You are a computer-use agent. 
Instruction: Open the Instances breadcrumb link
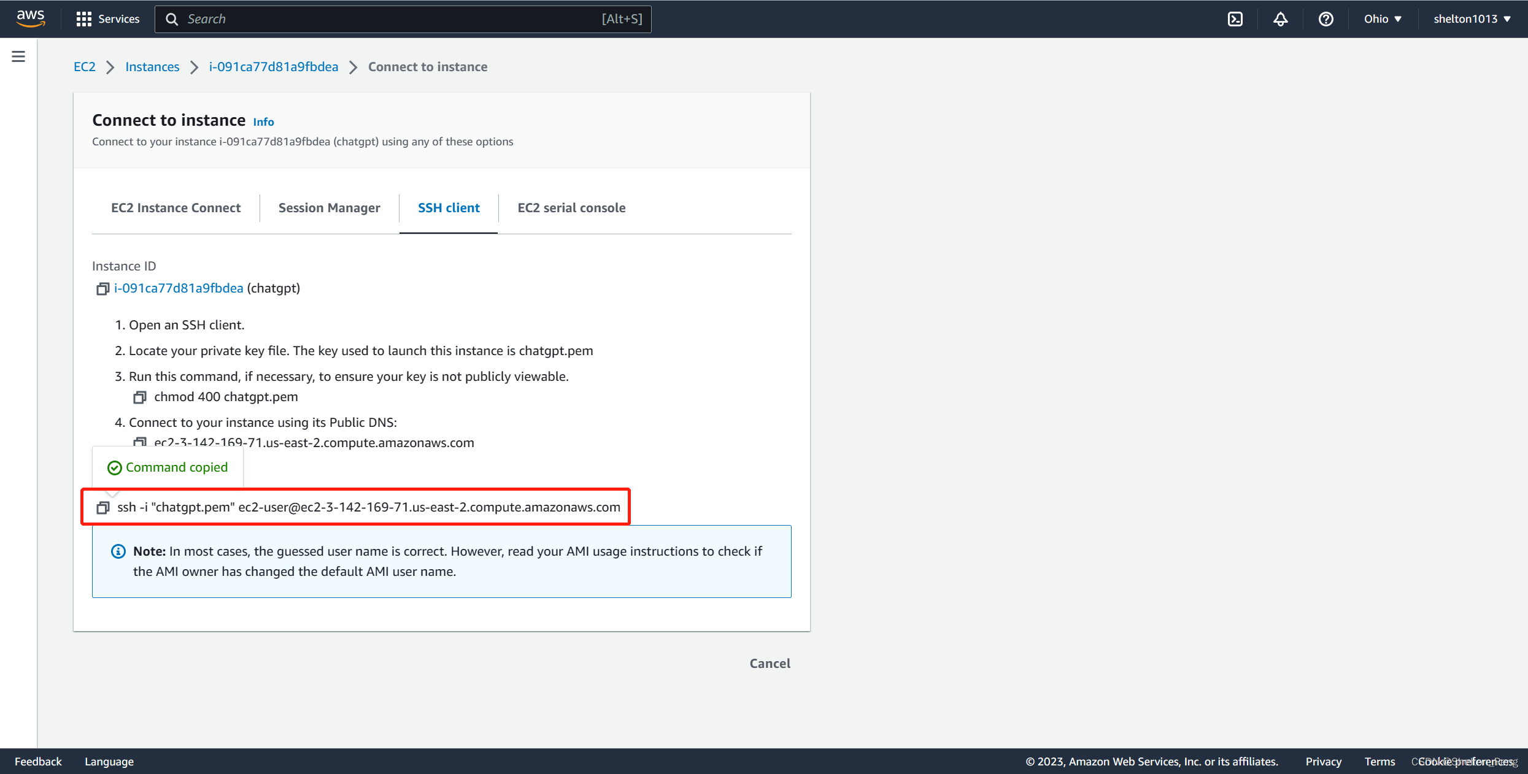click(152, 67)
